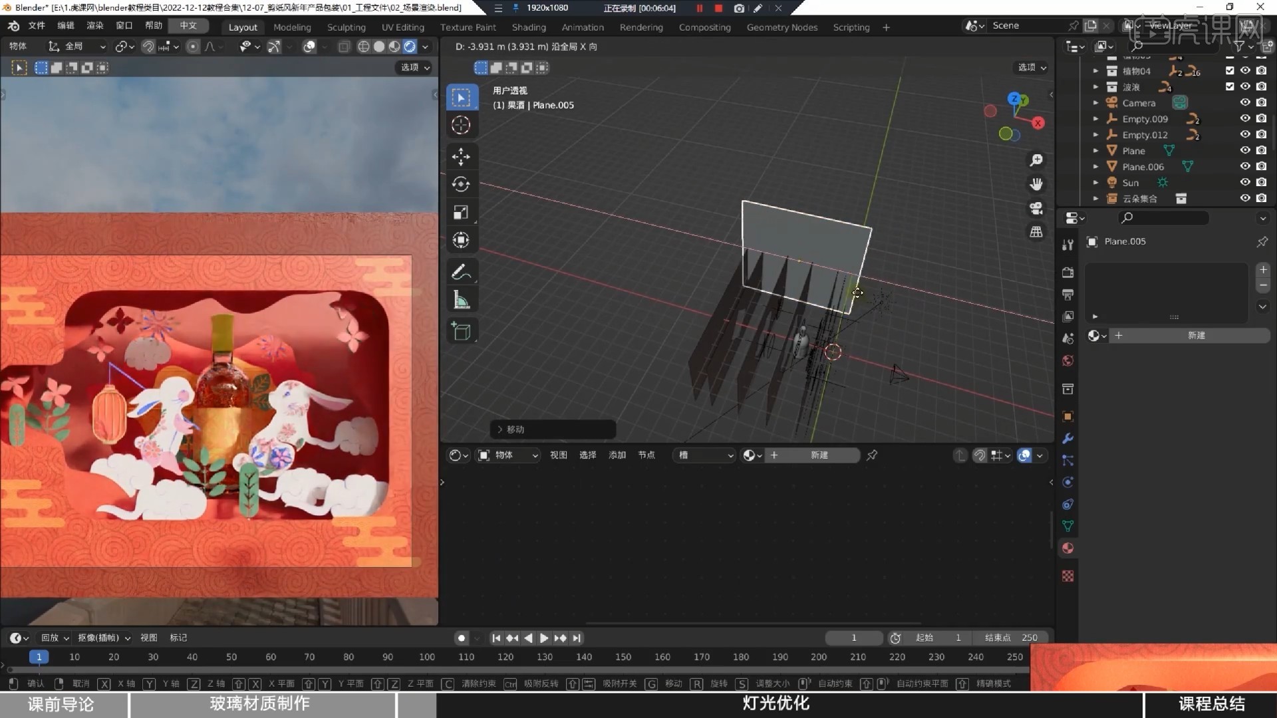The image size is (1277, 718).
Task: Switch to the Geometry Nodes workspace tab
Action: point(782,27)
